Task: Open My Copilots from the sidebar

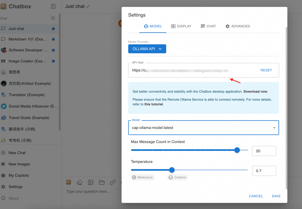Action: coord(19,175)
